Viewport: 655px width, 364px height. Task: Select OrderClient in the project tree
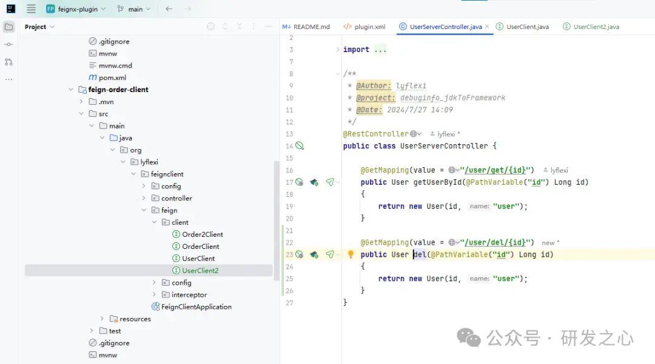pos(201,247)
